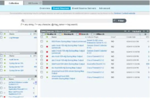Image resolution: width=150 pixels, height=99 pixels.
Task: Select the checkbox of the Sourcefire Snort row
Action: (x=42, y=64)
